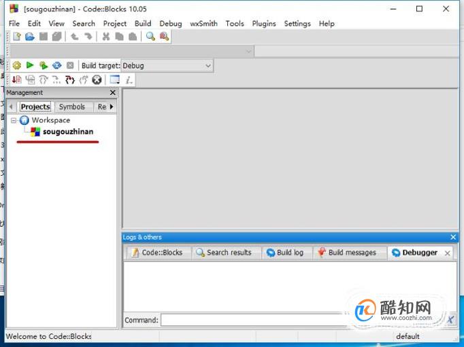Open the File menu
This screenshot has width=464, height=347.
pyautogui.click(x=14, y=23)
